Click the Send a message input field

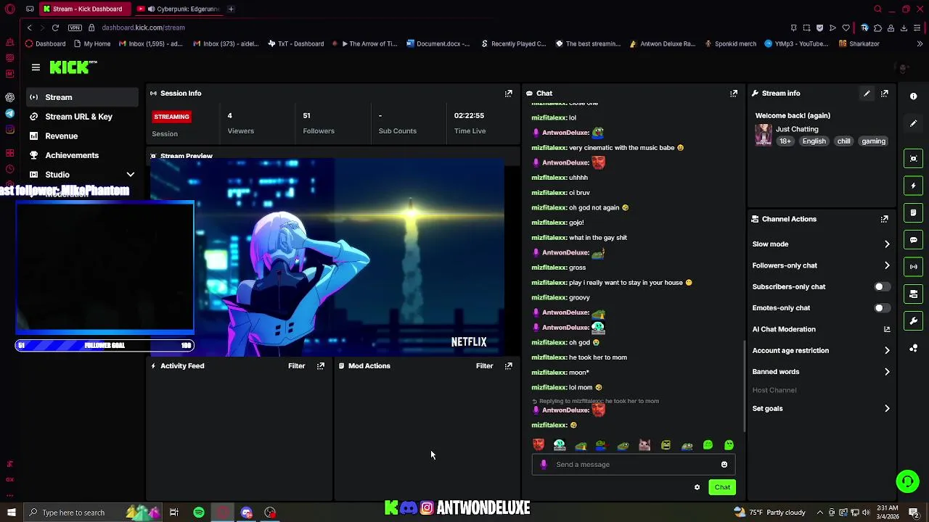pos(634,465)
